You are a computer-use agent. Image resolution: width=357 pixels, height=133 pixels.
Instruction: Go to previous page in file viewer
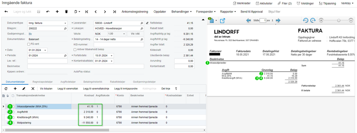[249, 20]
